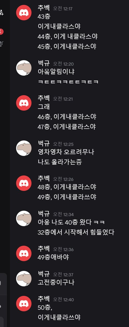Click the 오전 12:25 timestamp
The width and height of the screenshot is (129, 327).
tap(63, 144)
